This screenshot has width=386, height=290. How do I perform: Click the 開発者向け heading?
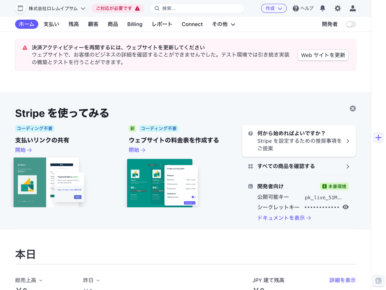270,186
